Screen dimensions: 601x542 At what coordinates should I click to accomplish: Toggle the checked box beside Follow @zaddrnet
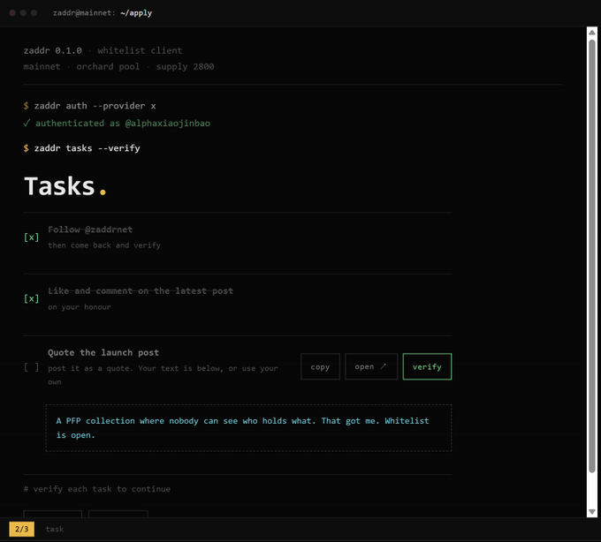32,237
